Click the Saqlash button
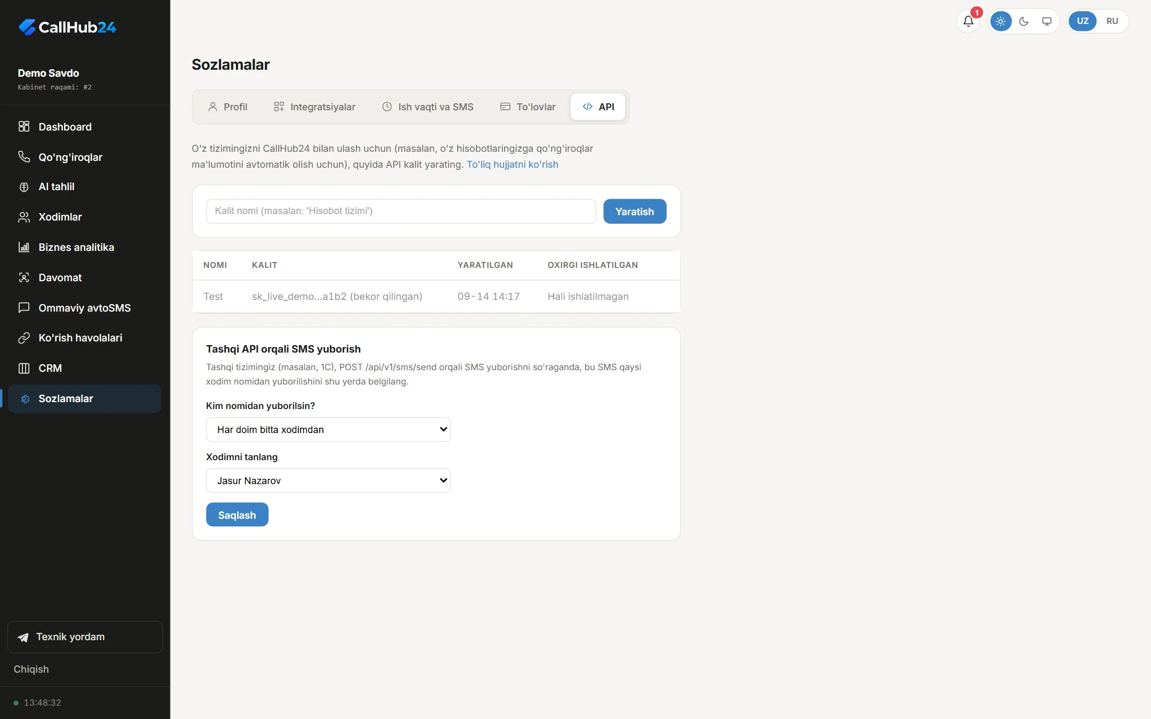 (x=237, y=515)
